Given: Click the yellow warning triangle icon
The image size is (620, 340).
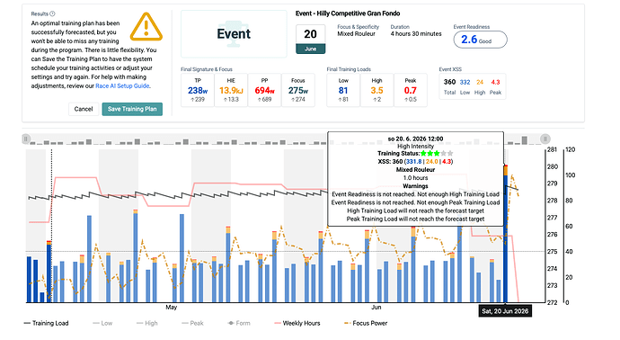Looking at the screenshot, I should point(146,26).
